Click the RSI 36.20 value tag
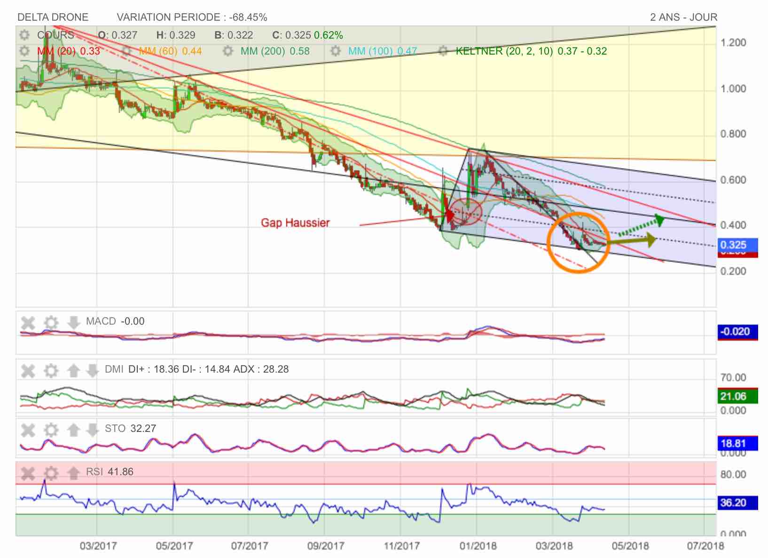 tap(737, 503)
